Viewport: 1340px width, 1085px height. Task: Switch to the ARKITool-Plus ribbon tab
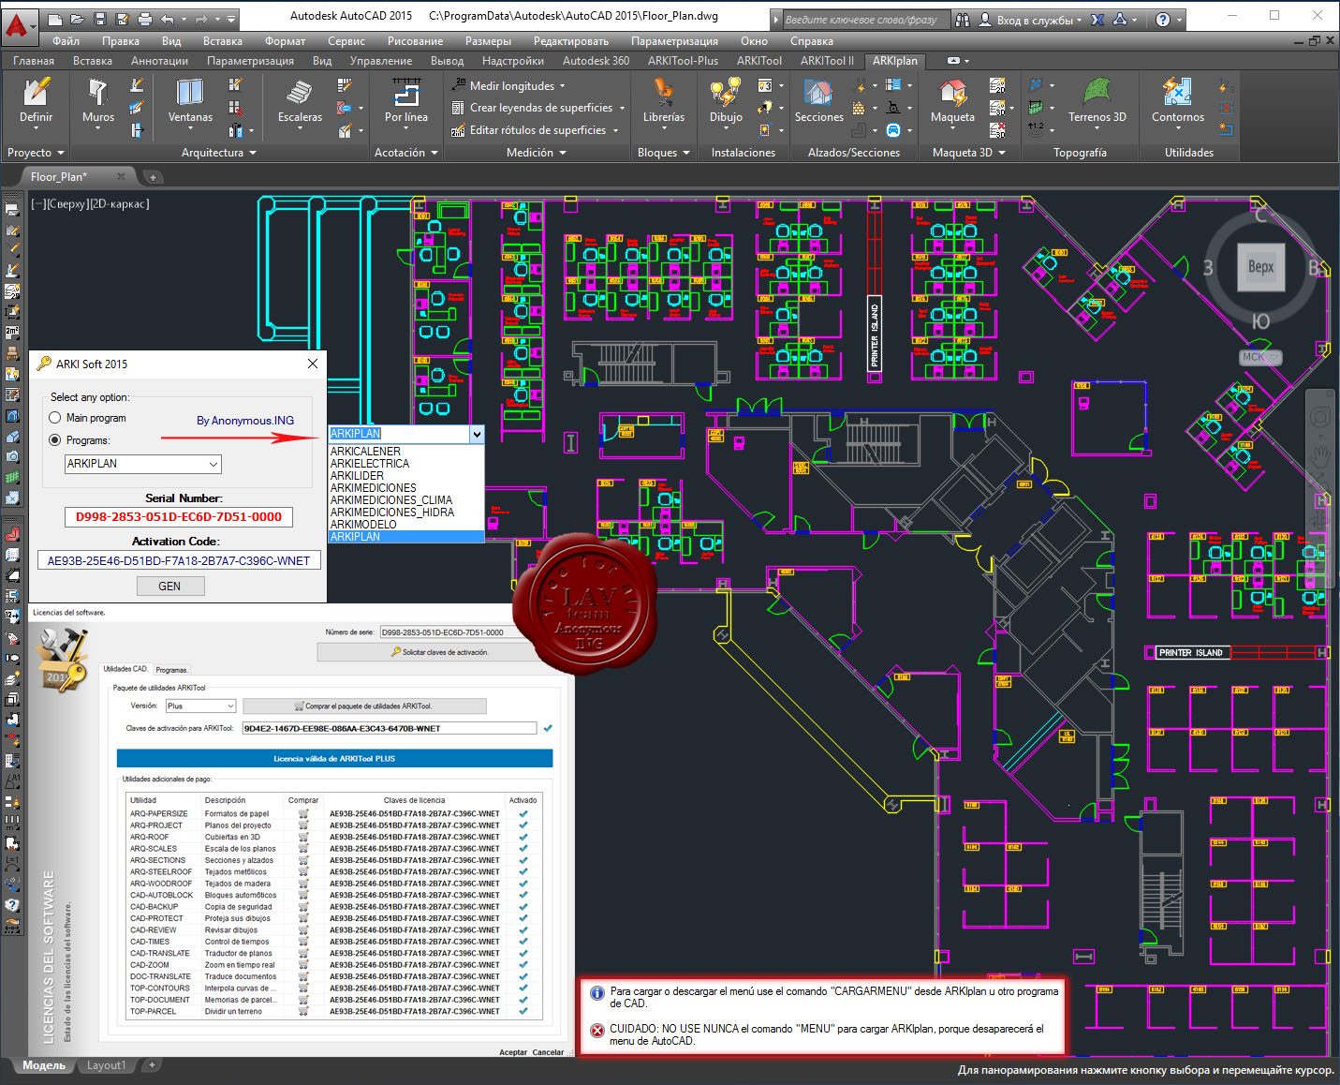pos(684,61)
